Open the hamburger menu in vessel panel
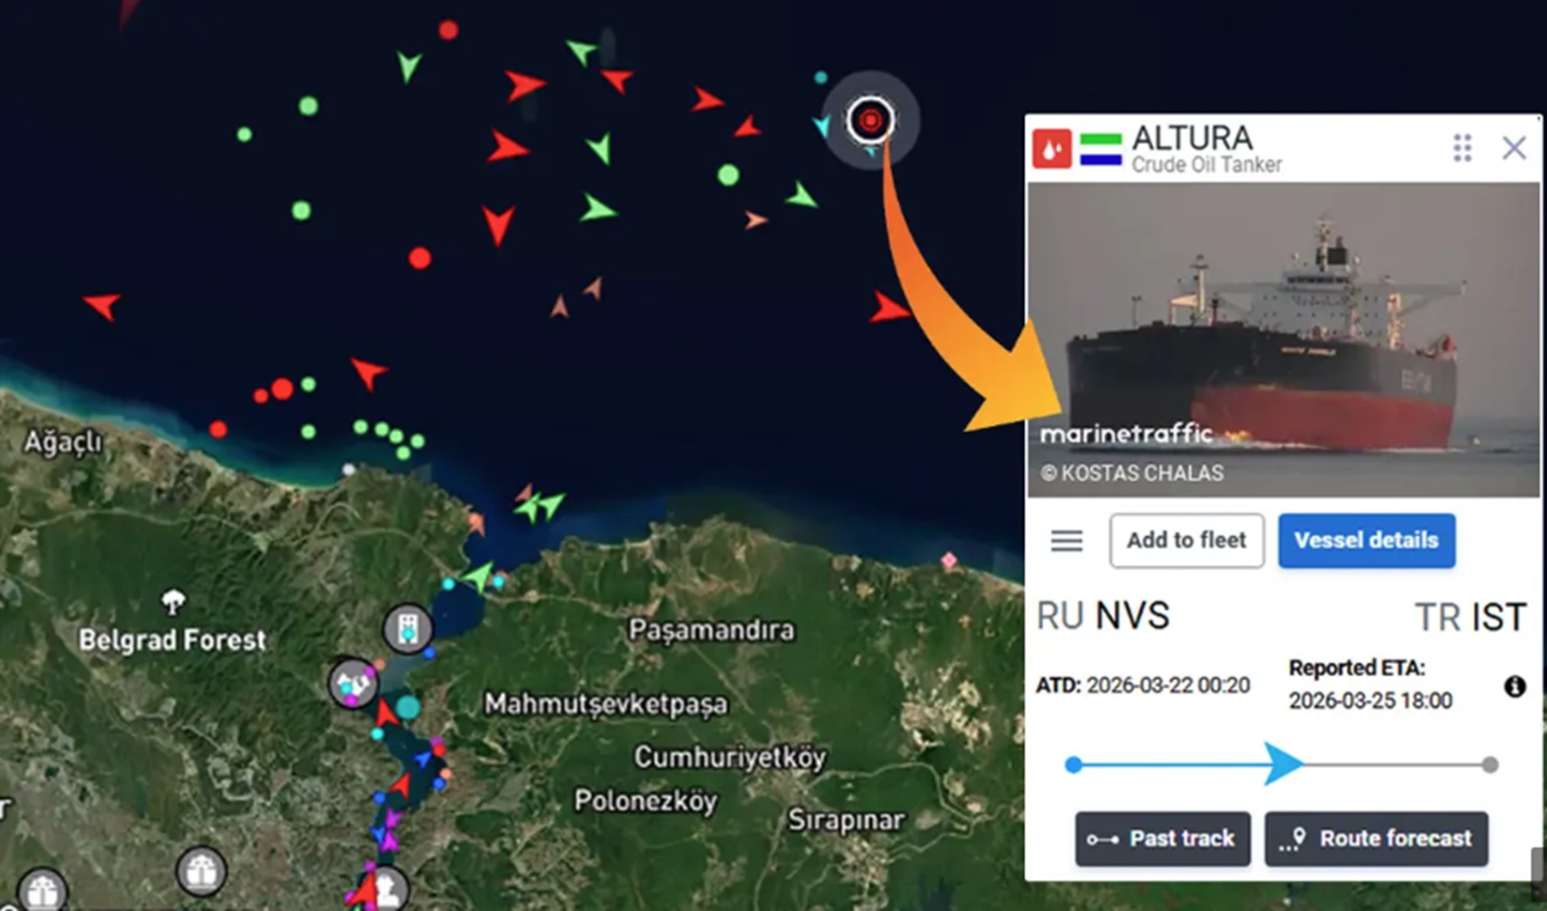Viewport: 1547px width, 911px height. (1067, 540)
